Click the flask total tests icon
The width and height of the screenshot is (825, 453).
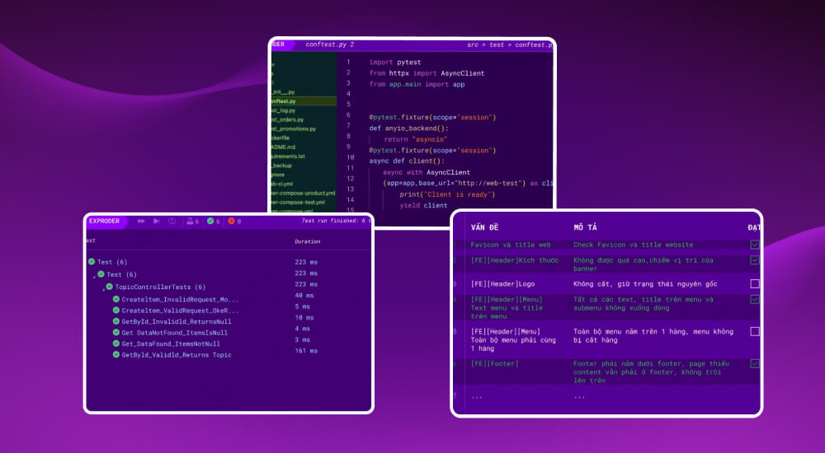point(190,222)
